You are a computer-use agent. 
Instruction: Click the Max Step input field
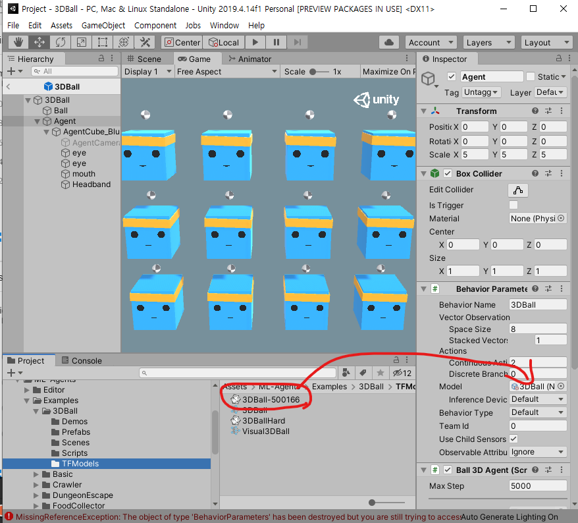538,485
